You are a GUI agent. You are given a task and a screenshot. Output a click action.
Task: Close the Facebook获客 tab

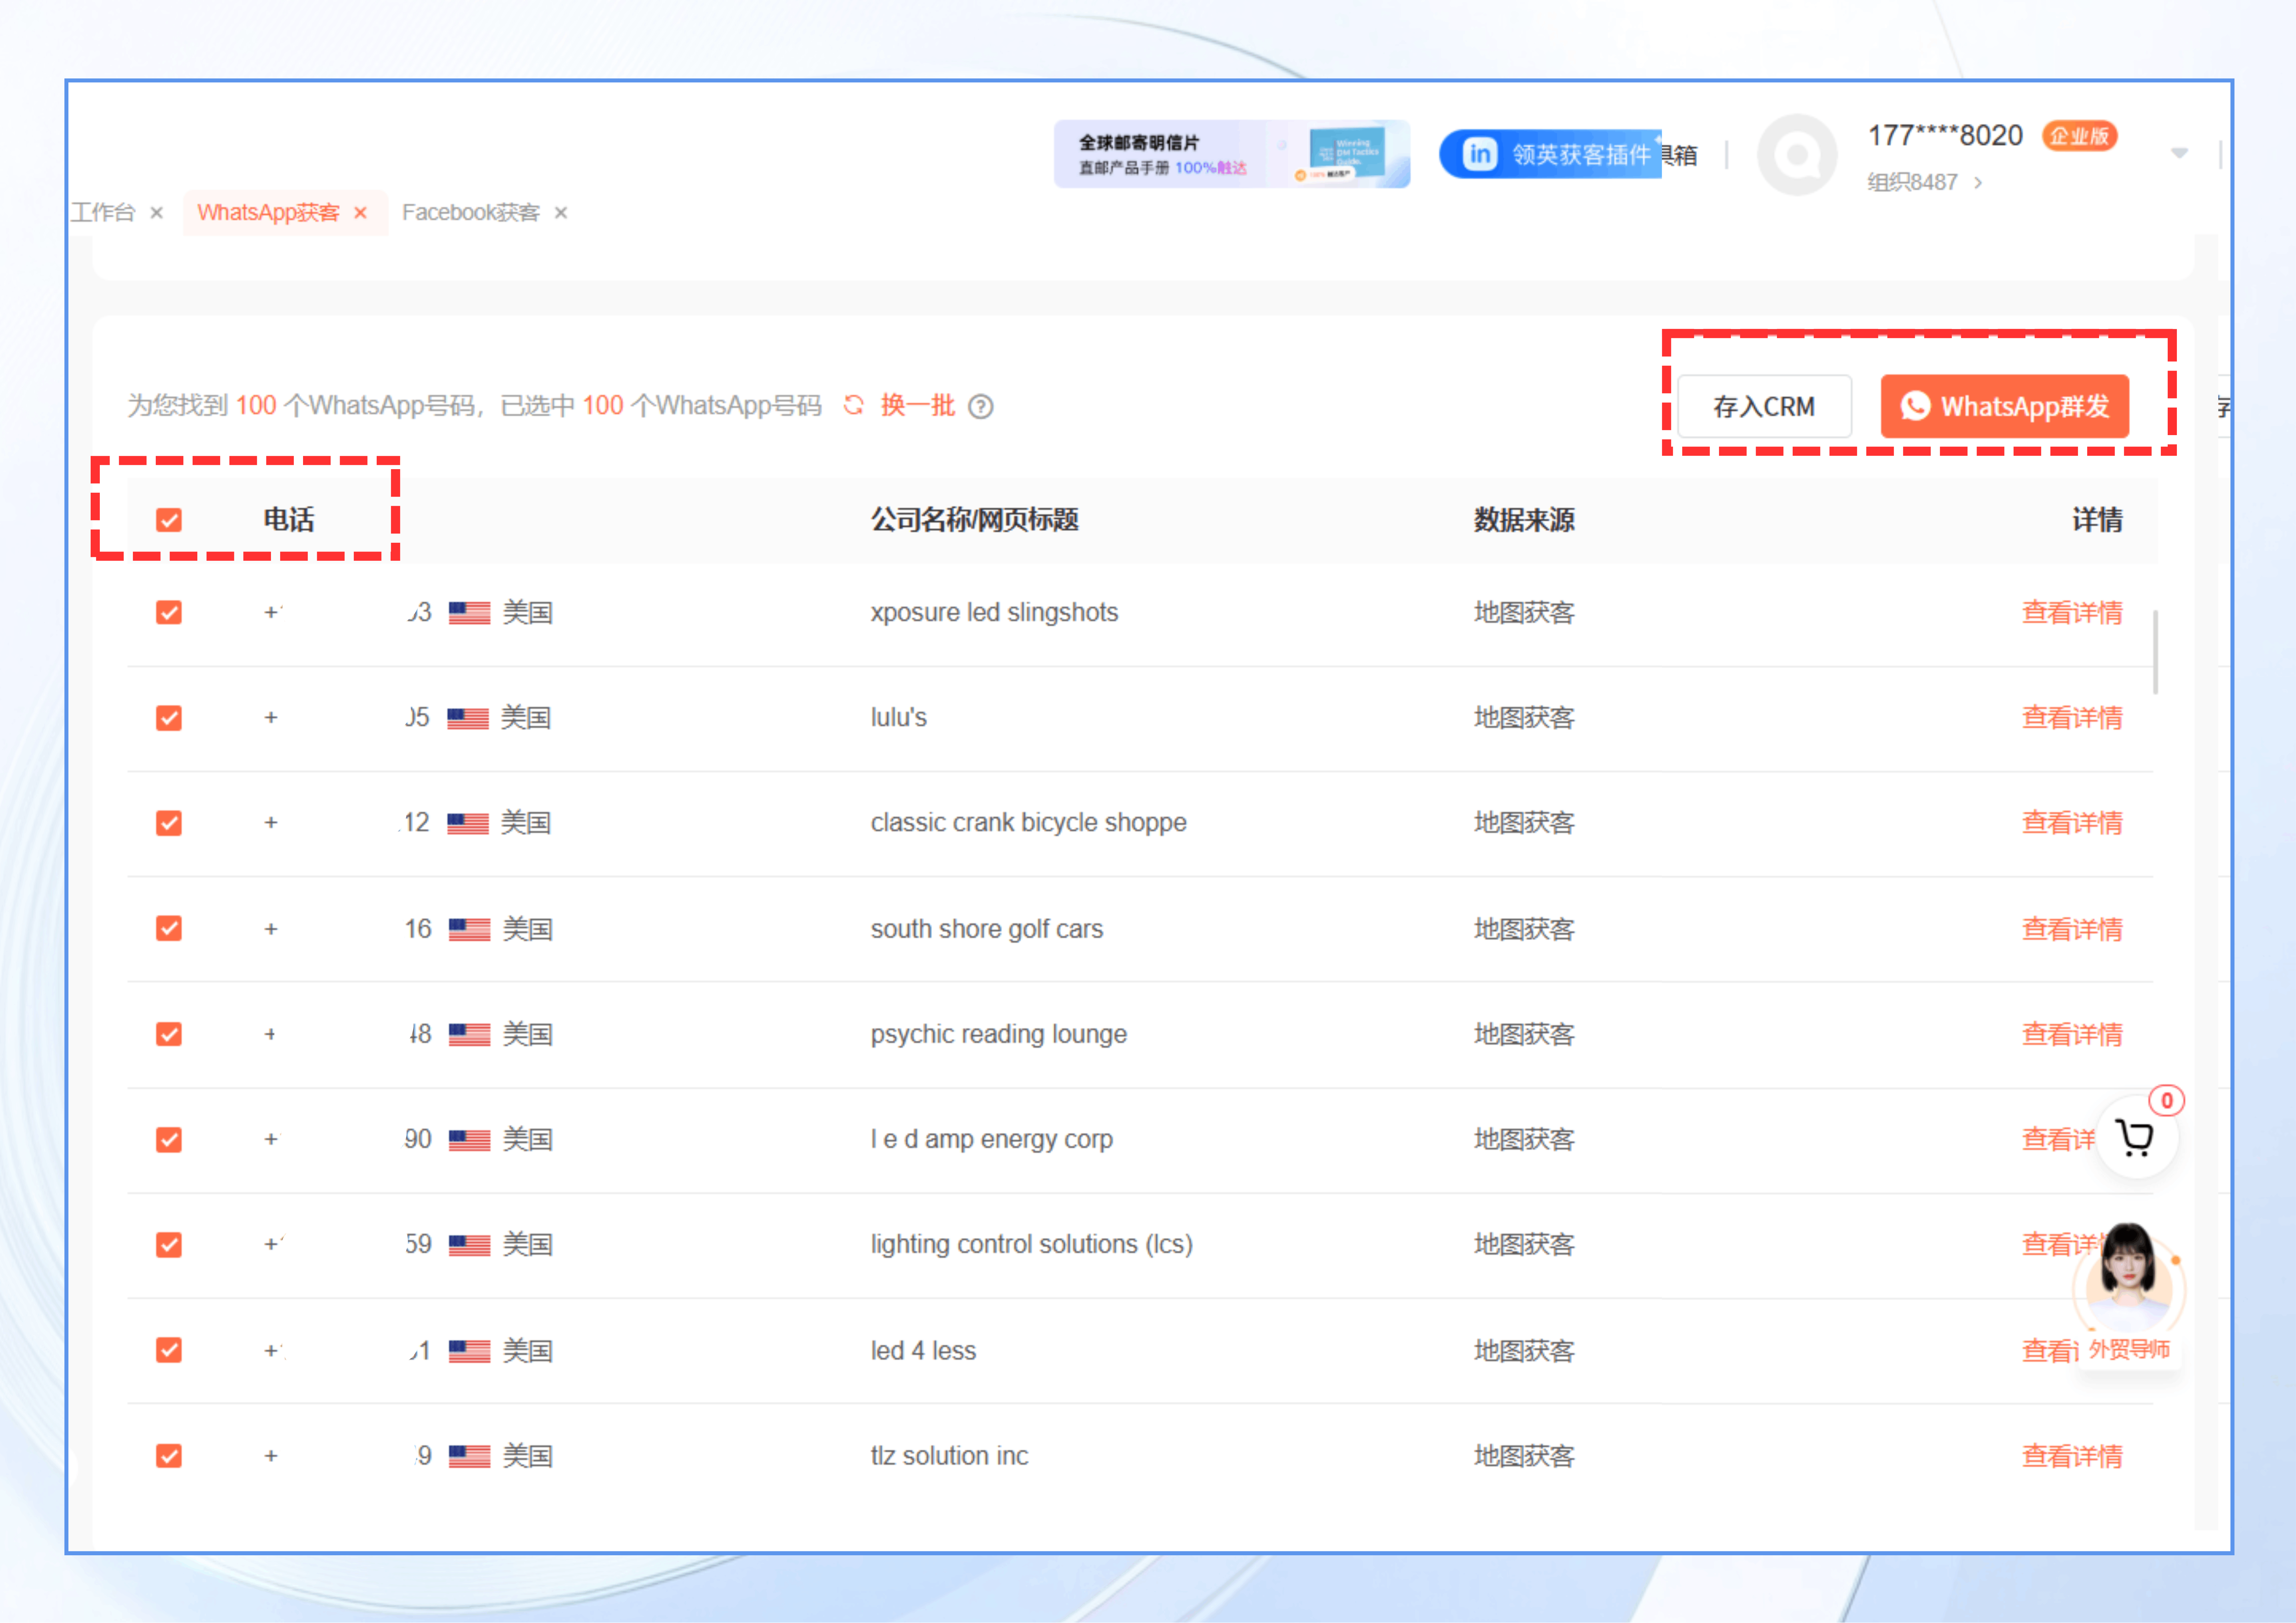tap(561, 213)
